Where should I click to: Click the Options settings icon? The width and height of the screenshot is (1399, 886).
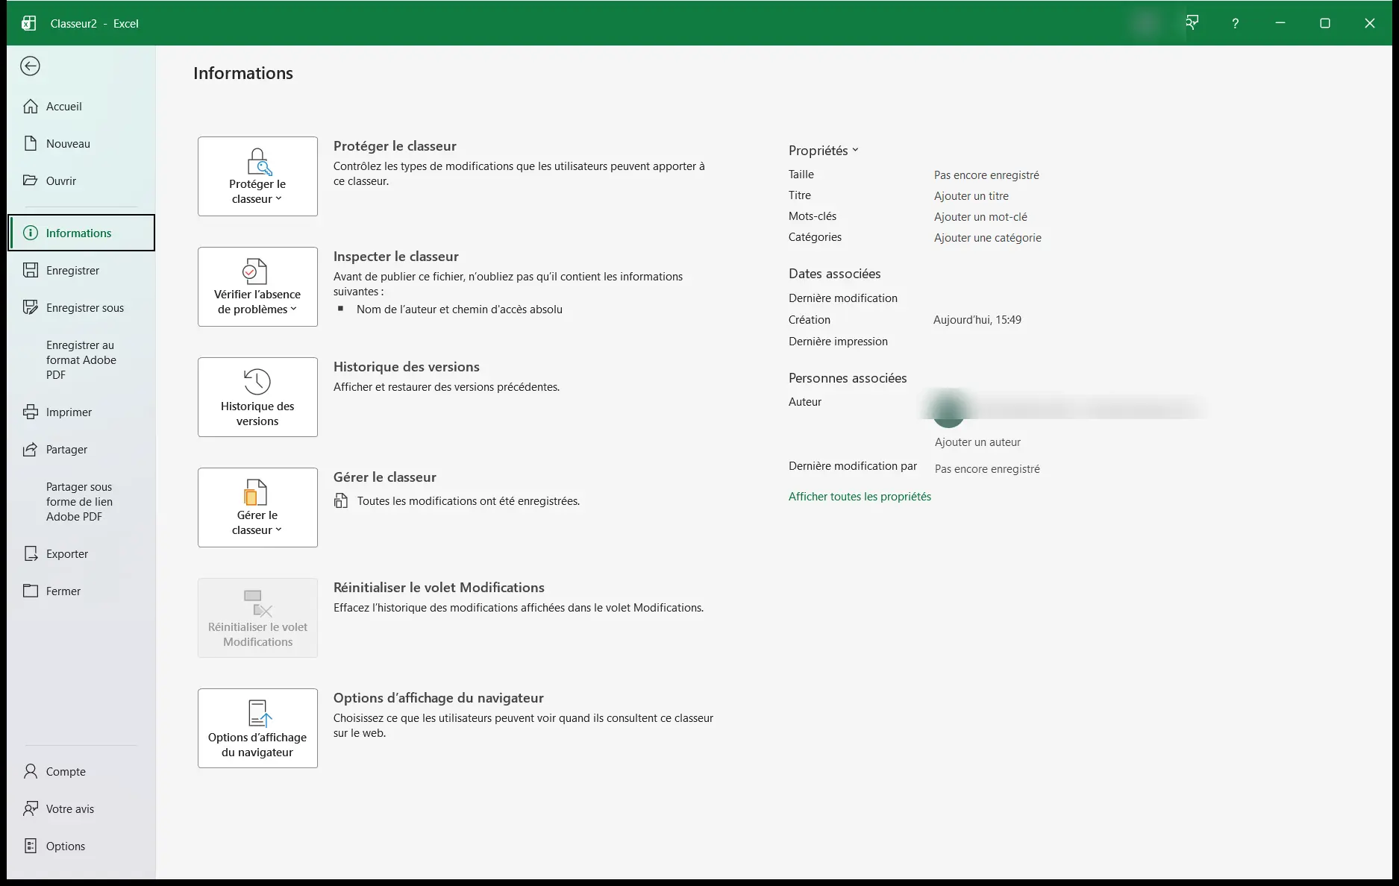point(31,846)
